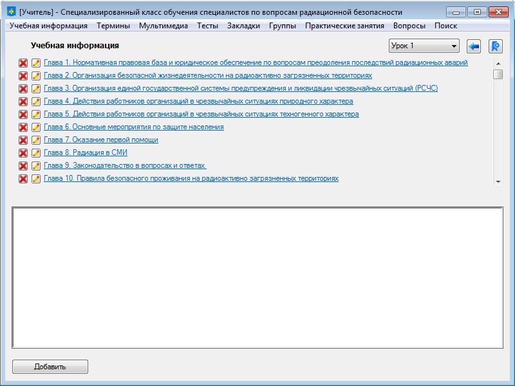Edit Глава 6 using the pencil icon
The width and height of the screenshot is (515, 386).
36,127
